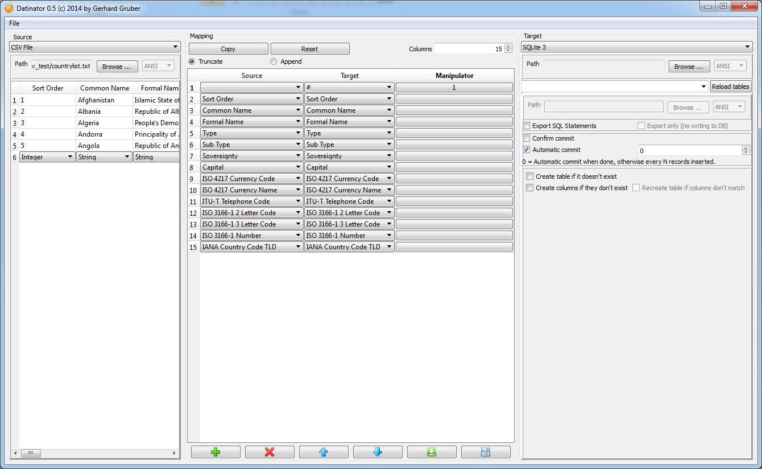Open IANA Country Code TLD target dropdown
This screenshot has width=762, height=469.
point(349,247)
